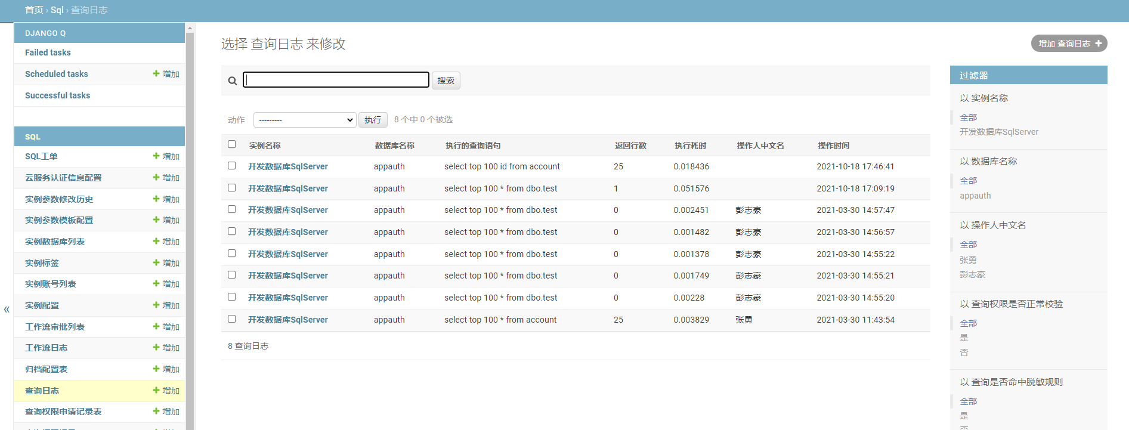Open Failed tasks in the Django Q section
The image size is (1129, 430).
(48, 52)
